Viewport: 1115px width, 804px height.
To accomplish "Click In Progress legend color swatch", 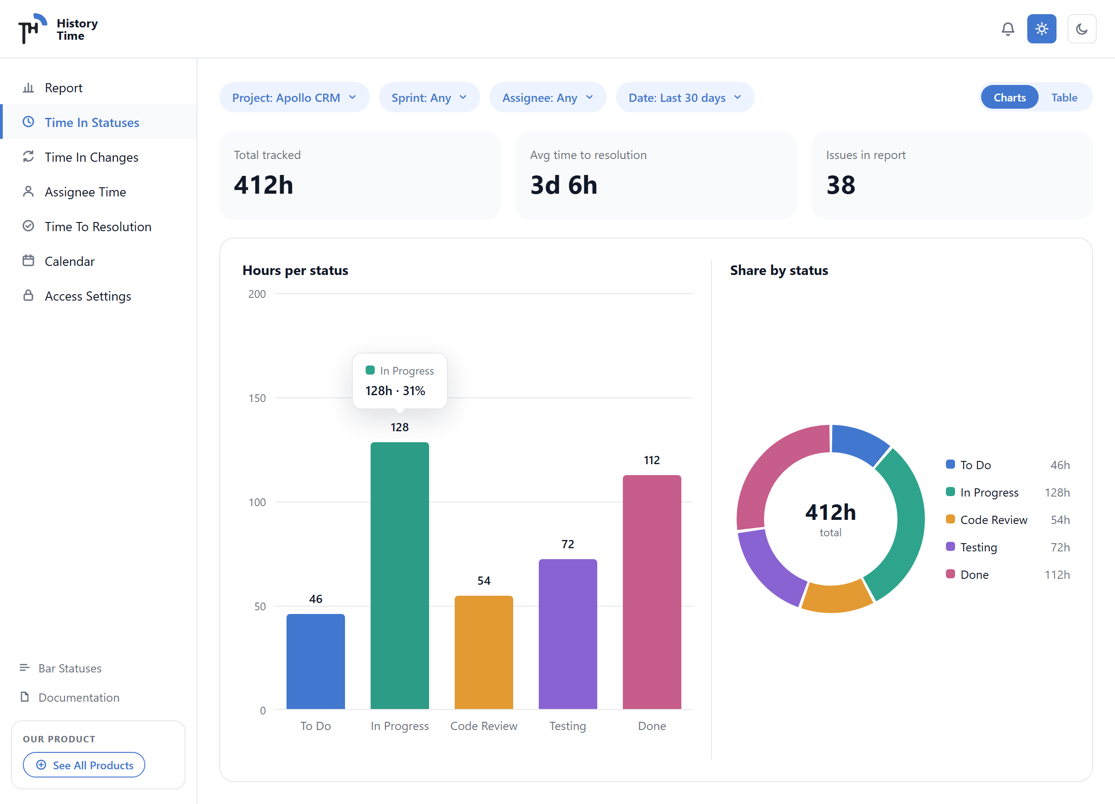I will [950, 492].
